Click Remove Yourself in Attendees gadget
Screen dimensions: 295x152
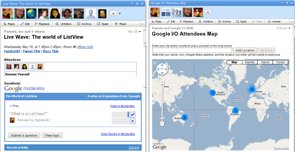tap(17, 74)
